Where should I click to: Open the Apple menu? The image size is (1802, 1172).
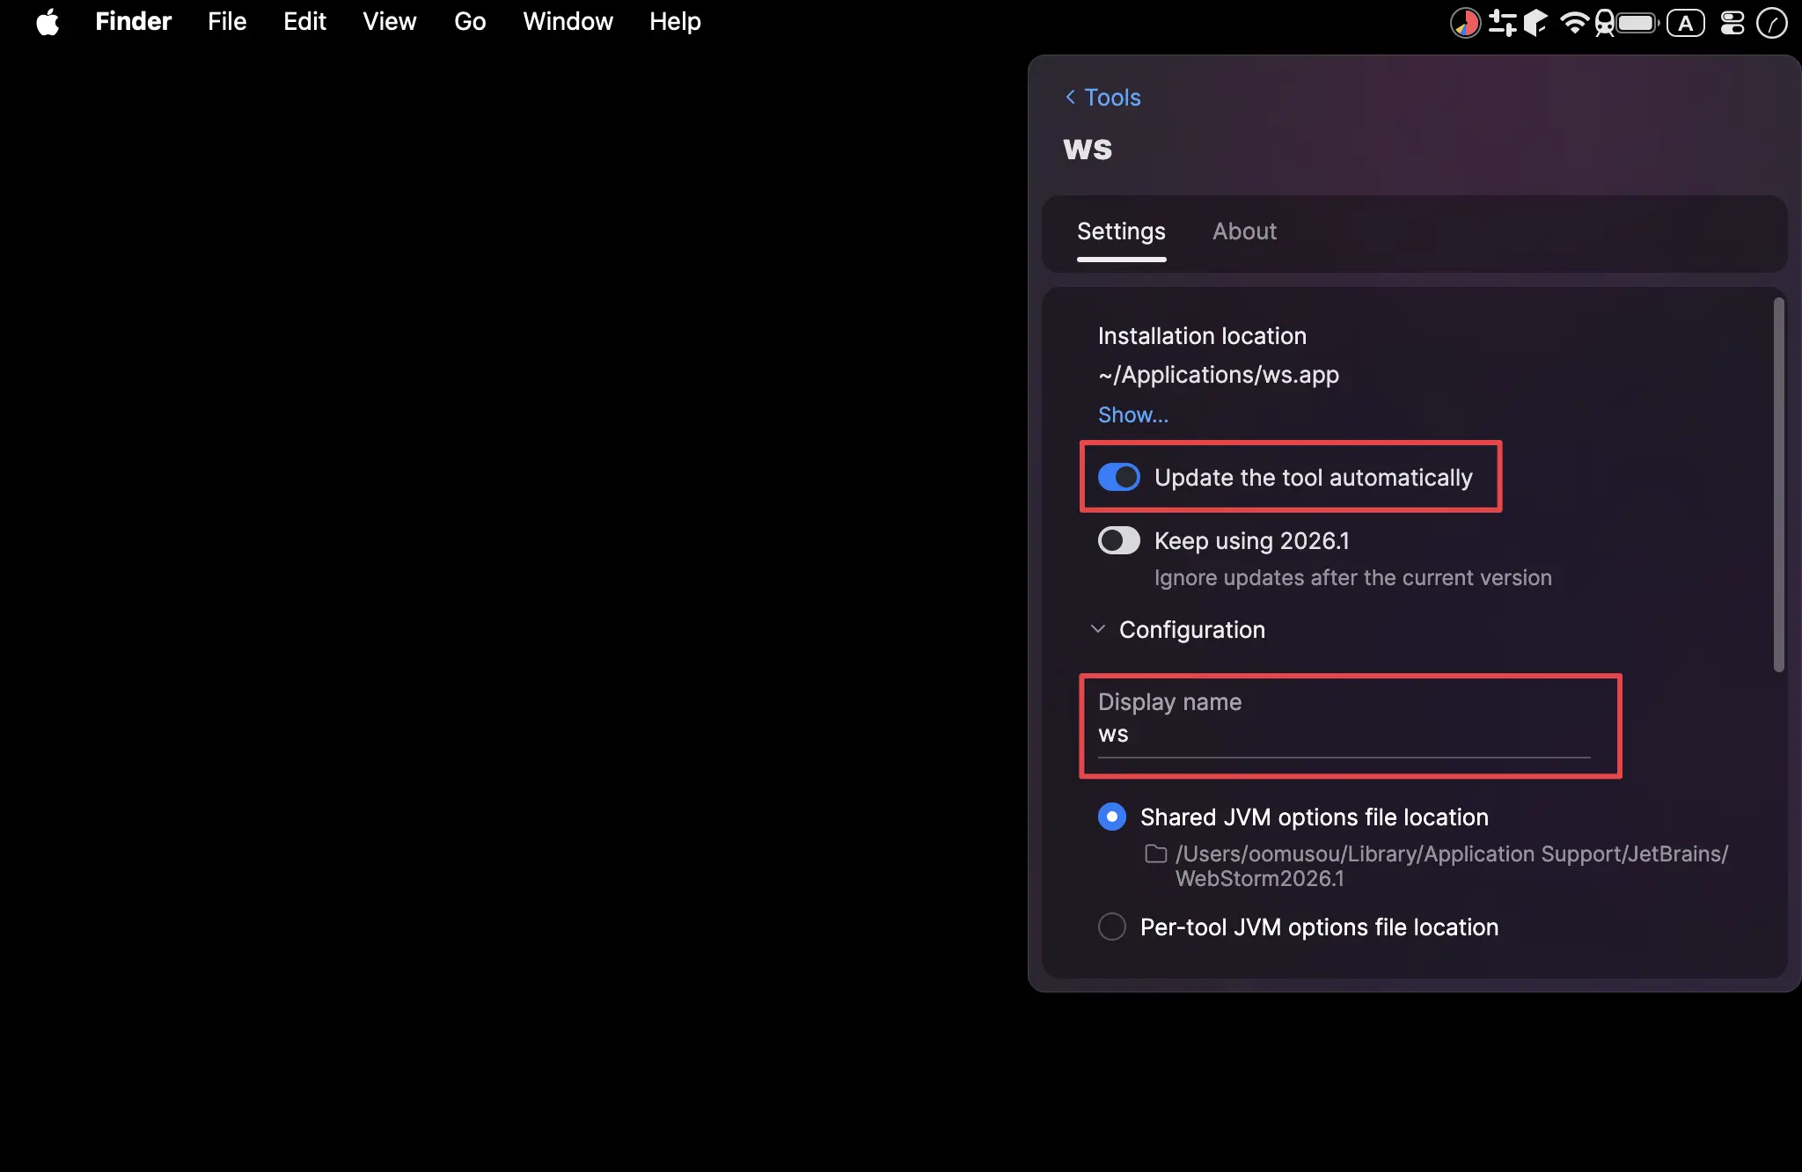(x=48, y=22)
